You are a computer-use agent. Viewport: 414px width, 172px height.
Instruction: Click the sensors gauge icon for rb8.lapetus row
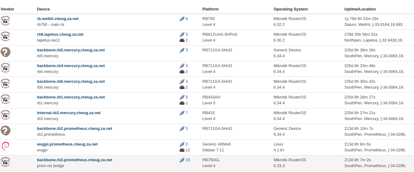click(182, 40)
